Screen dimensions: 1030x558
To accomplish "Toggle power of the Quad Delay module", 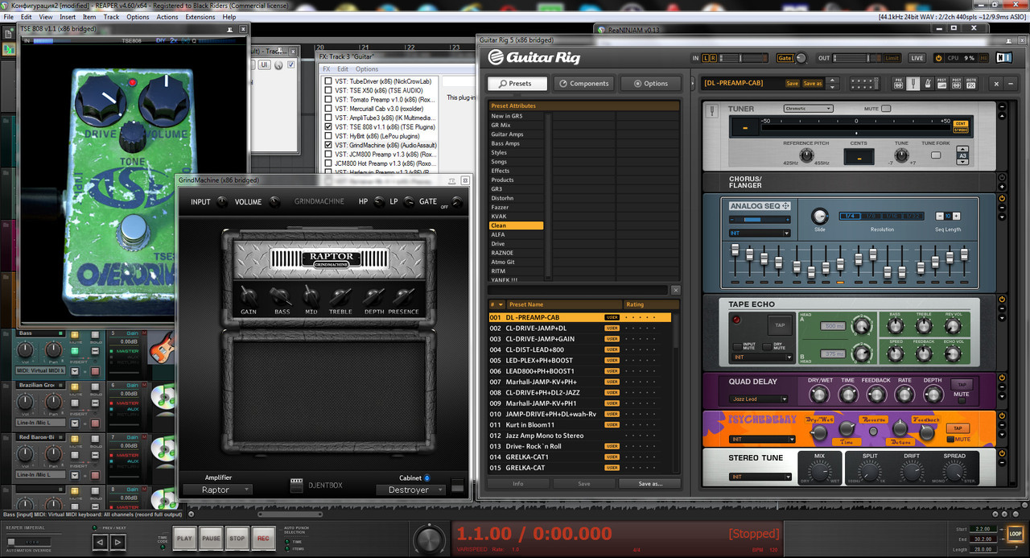I will (1002, 377).
